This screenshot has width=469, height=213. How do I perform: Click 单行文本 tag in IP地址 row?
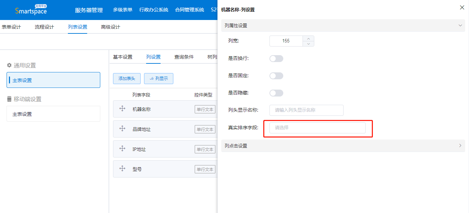pyautogui.click(x=205, y=150)
